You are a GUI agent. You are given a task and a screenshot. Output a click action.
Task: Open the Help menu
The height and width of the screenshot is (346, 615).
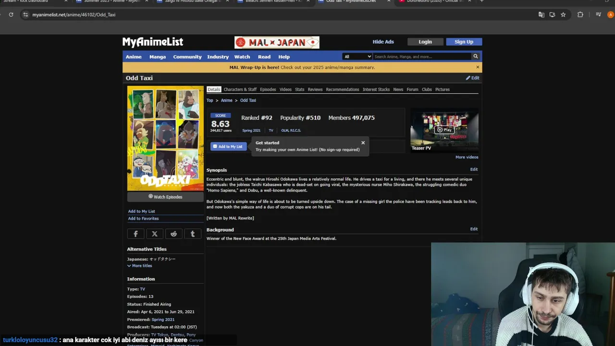284,57
